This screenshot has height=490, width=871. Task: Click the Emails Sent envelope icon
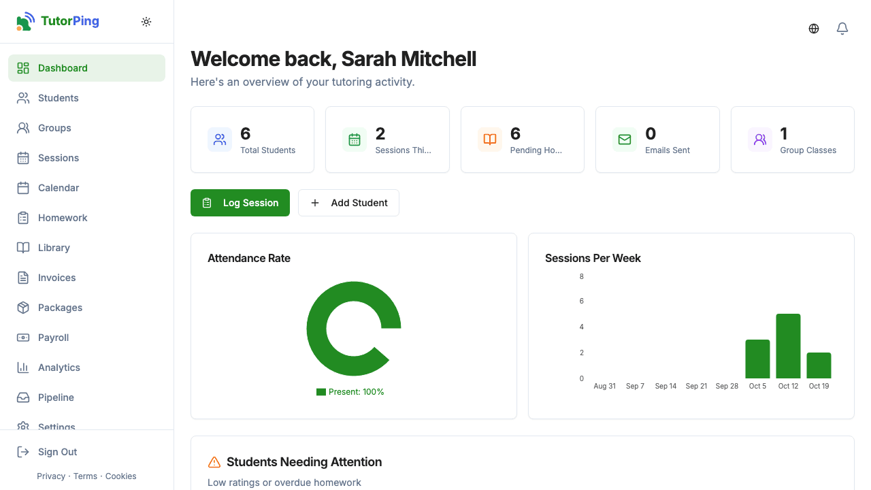[625, 140]
